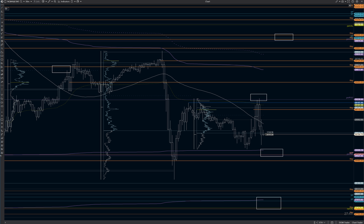
Task: Click the 28183.00 price label
Action: click(x=359, y=183)
